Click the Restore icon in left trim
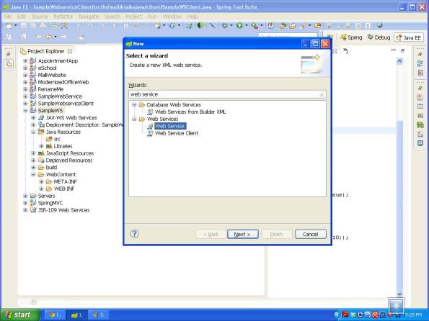The height and width of the screenshot is (321, 429). 8,55
